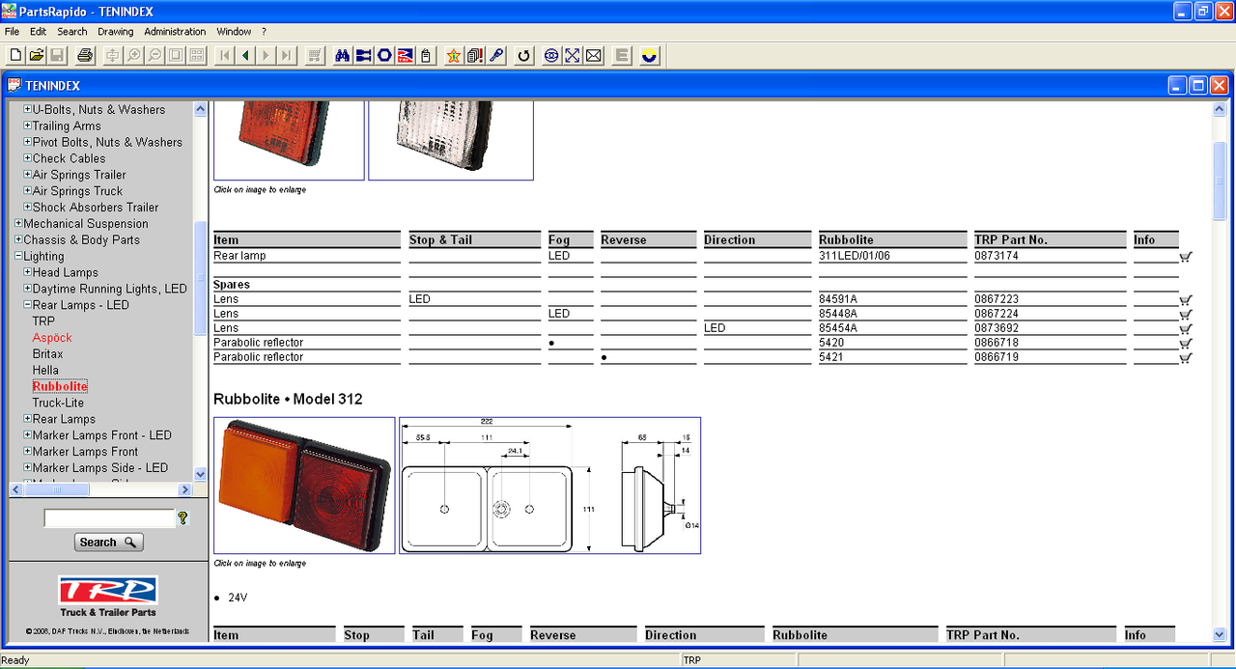The height and width of the screenshot is (669, 1236).
Task: Click the refresh circular arrow icon
Action: (x=523, y=56)
